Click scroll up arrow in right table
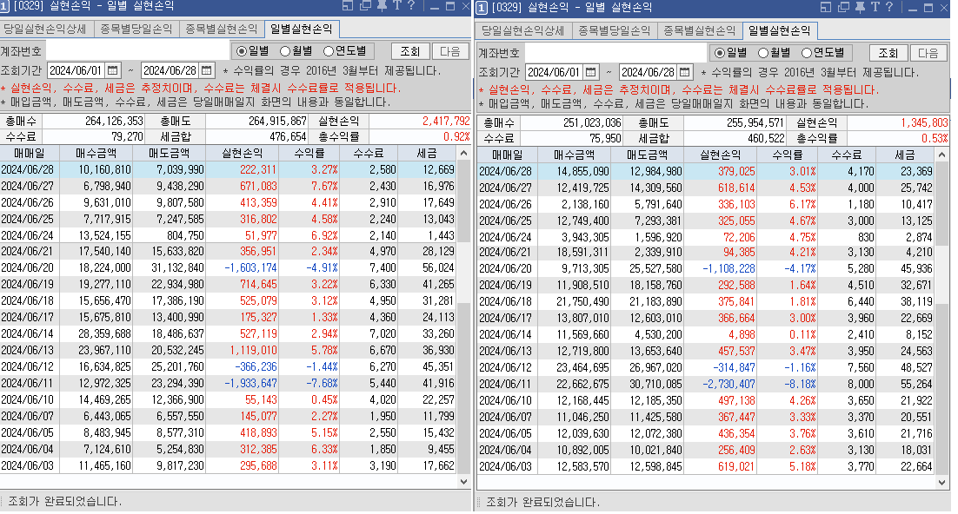 pos(941,155)
